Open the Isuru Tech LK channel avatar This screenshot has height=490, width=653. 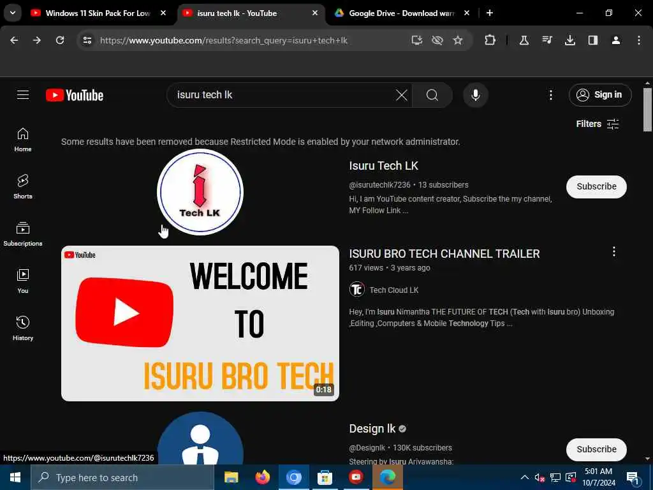200,192
